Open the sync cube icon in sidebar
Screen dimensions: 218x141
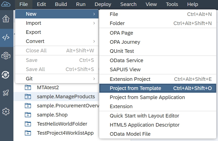point(6,75)
